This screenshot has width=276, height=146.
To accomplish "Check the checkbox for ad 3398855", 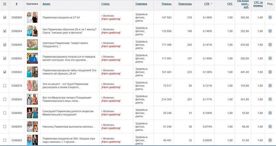I will click(4, 126).
